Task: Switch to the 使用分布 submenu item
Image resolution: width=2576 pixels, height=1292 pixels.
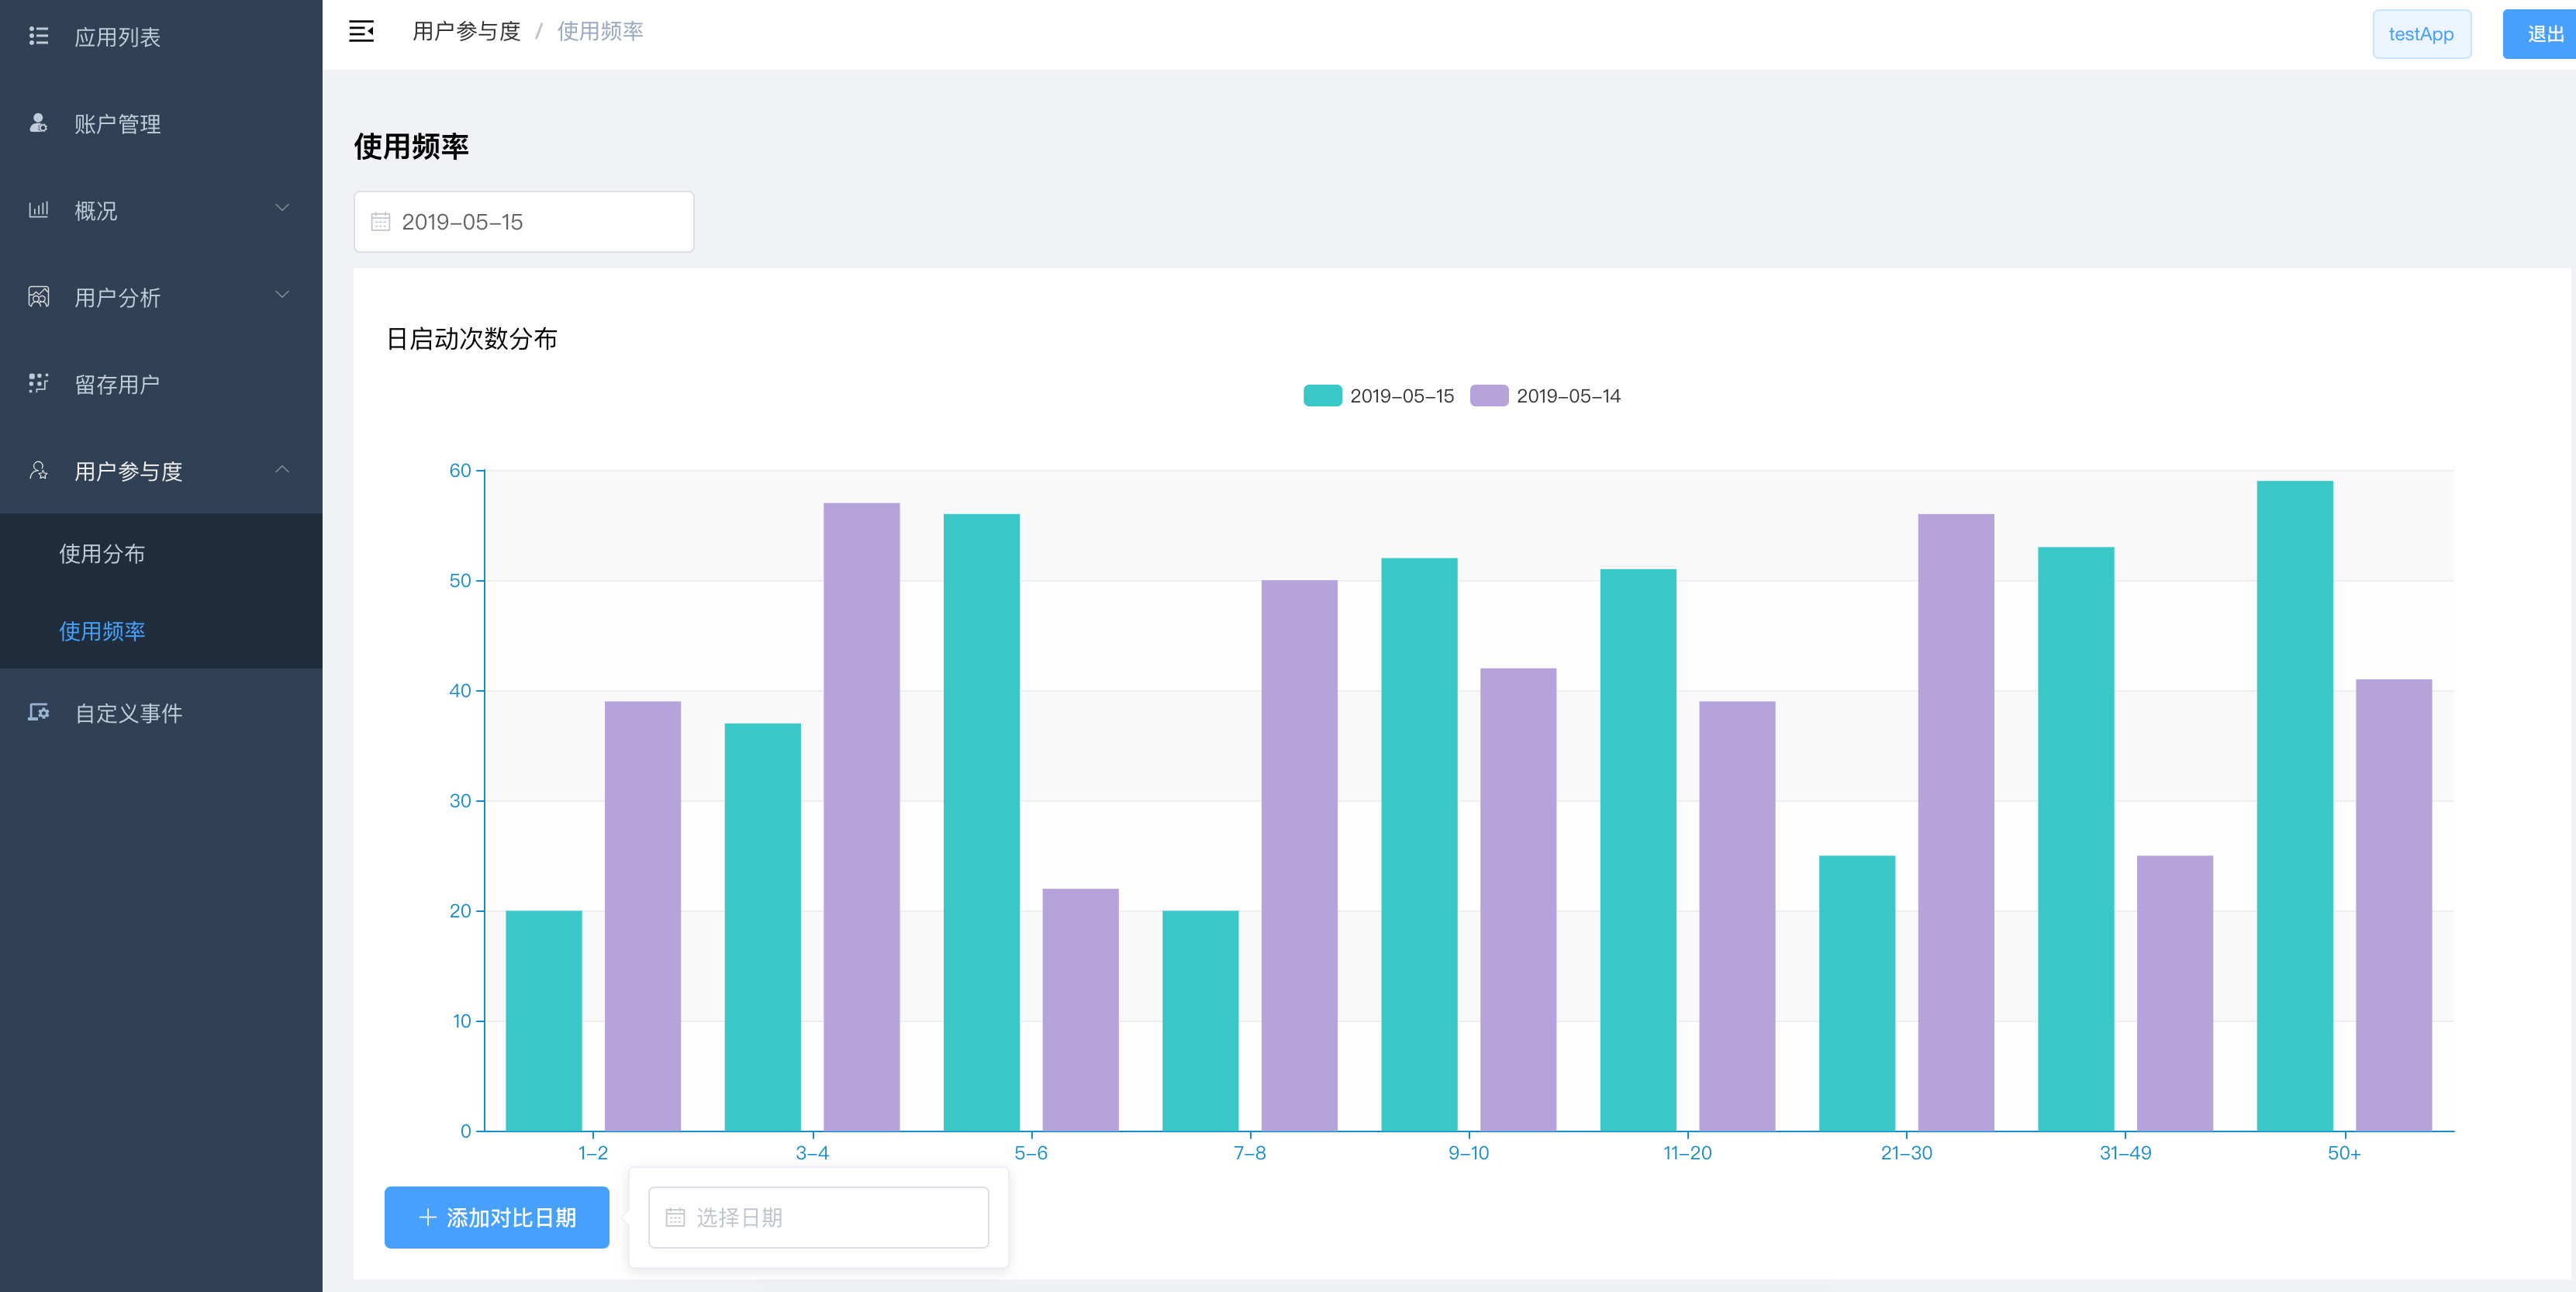Action: coord(103,553)
